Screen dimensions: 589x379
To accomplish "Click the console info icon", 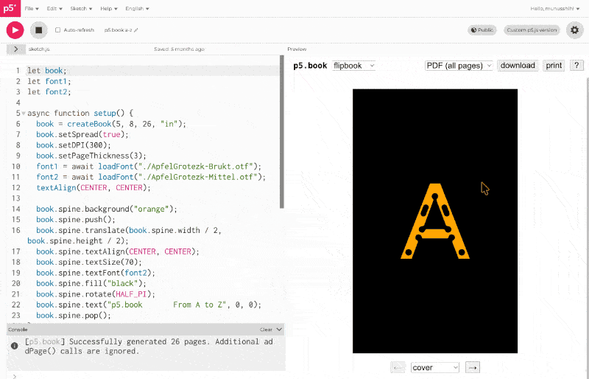I will point(14,346).
